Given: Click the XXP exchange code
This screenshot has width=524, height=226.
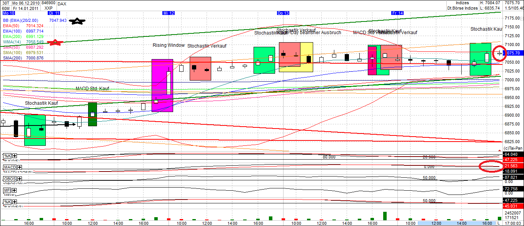Looking at the screenshot, I should click(x=48, y=8).
